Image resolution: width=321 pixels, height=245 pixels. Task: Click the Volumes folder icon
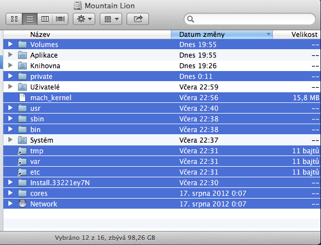[x=22, y=44]
